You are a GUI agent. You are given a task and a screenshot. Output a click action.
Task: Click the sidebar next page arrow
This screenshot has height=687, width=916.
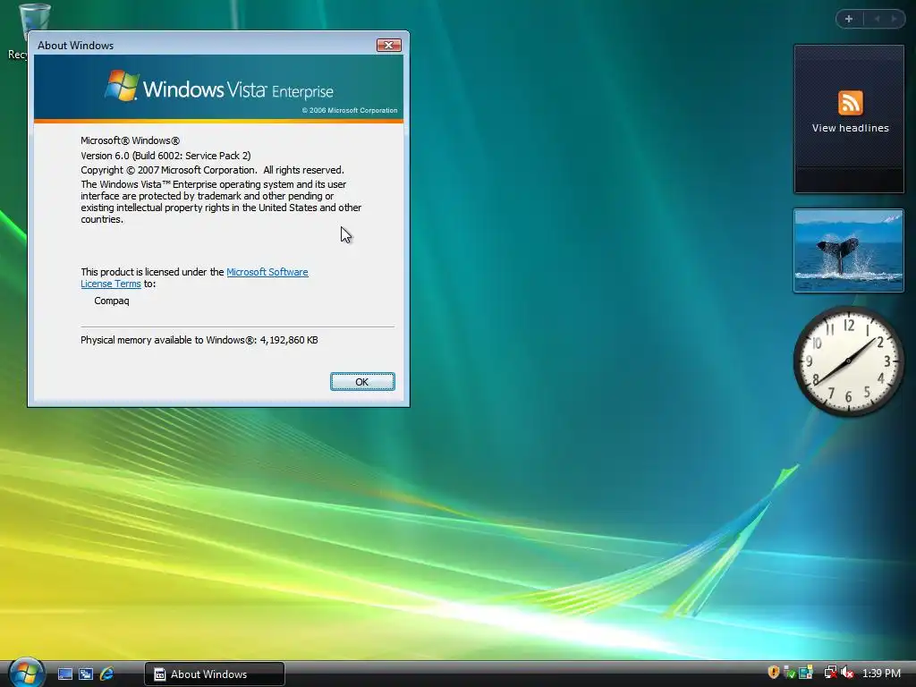pos(894,19)
